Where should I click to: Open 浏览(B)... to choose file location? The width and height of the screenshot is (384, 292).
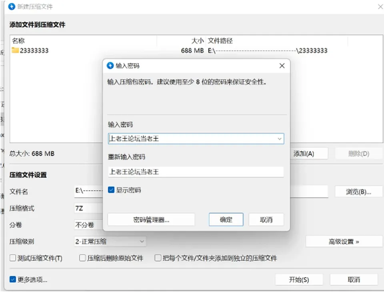pyautogui.click(x=358, y=192)
